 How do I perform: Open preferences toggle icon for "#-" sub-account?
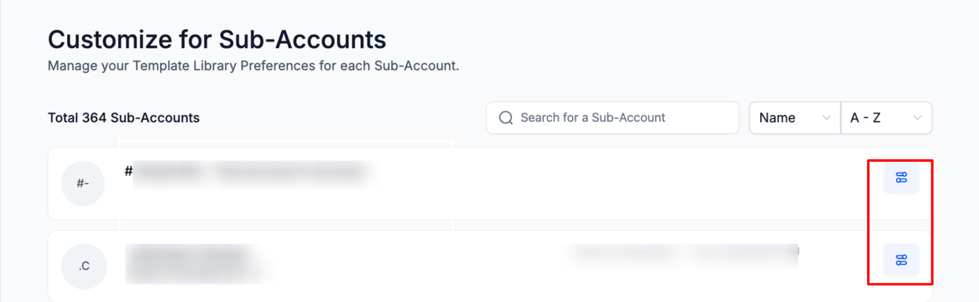[901, 178]
